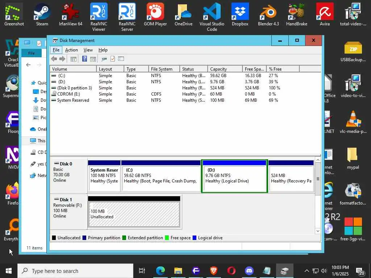Sort by the % Free column header
Image resolution: width=371 pixels, height=278 pixels.
(283, 69)
